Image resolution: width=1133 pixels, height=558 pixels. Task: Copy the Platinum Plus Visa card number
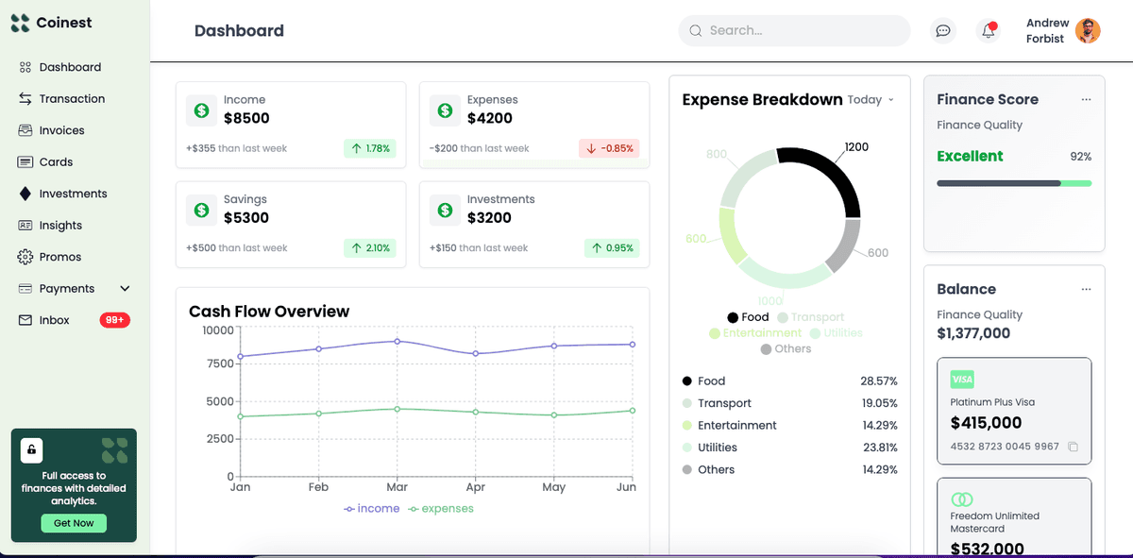coord(1073,447)
